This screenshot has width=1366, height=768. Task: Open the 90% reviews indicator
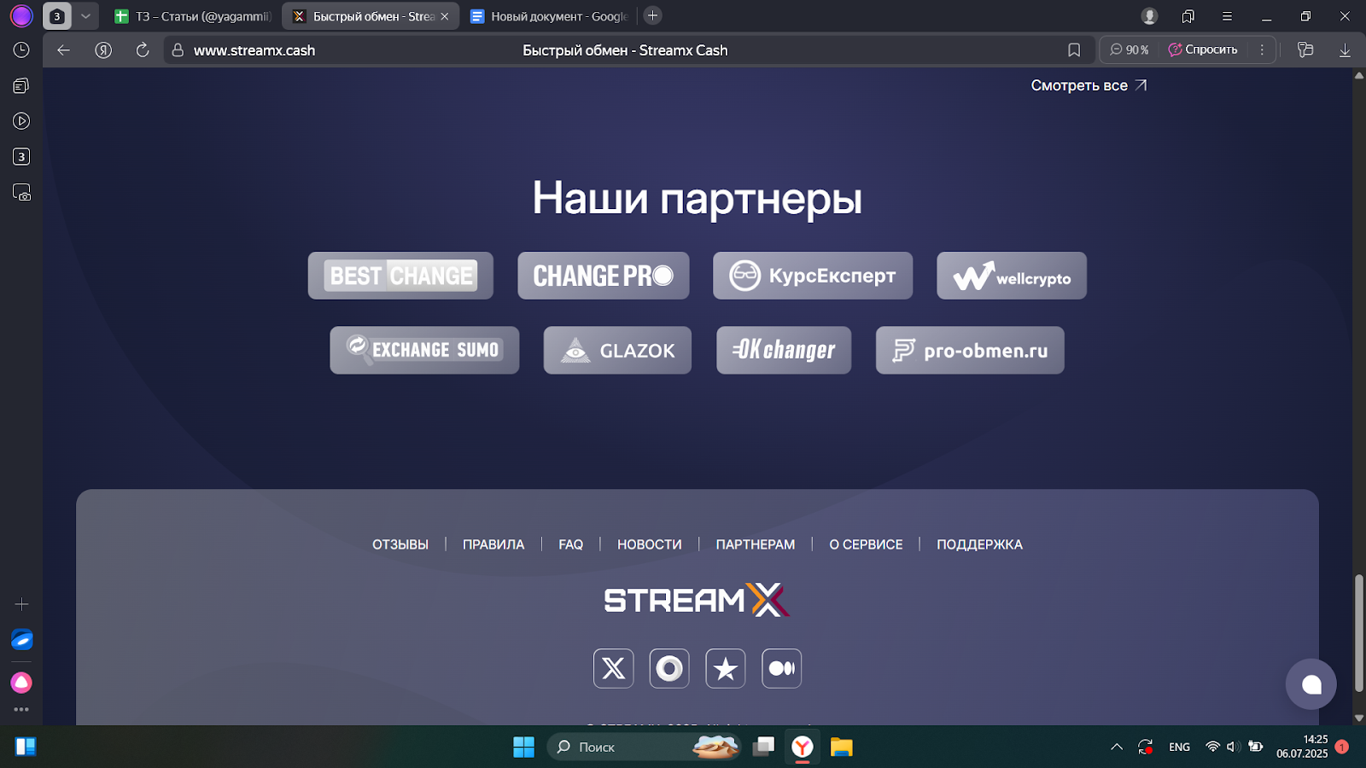pyautogui.click(x=1129, y=49)
